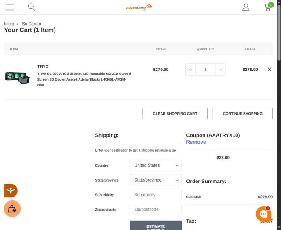Edit the quantity field showing 1

click(205, 70)
